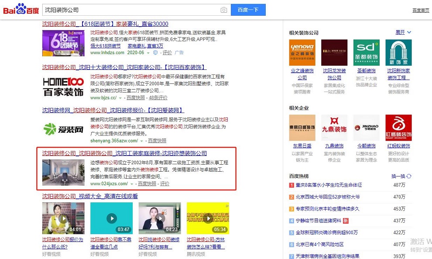Image resolution: width=432 pixels, height=259 pixels.
Task: Open 百度快照 for 365azw result
Action: point(157,141)
